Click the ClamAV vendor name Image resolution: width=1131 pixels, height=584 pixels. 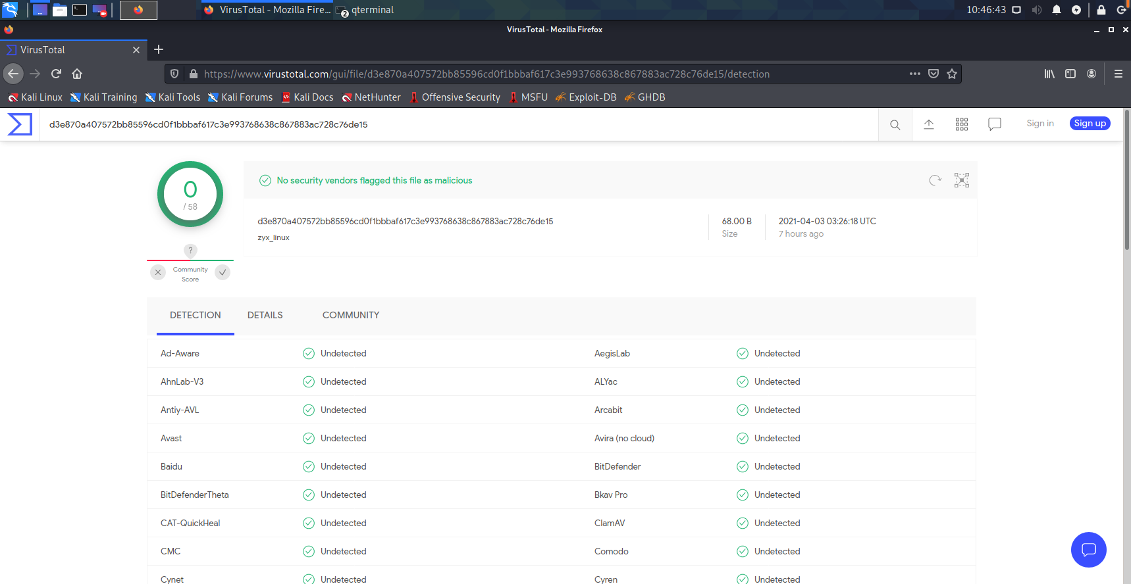(610, 523)
